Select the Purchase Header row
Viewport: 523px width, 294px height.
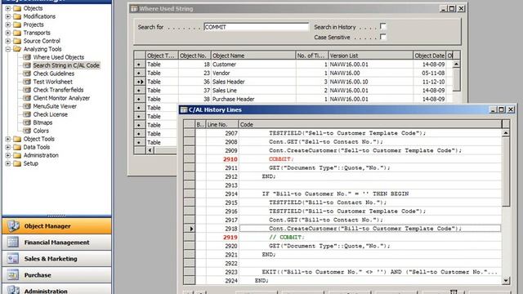click(x=293, y=99)
